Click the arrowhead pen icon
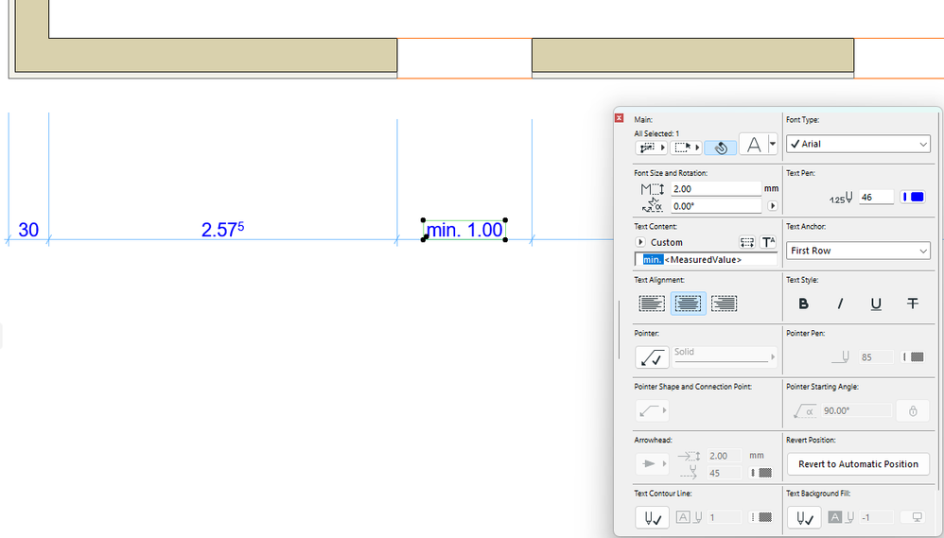Screen dimensions: 944x538 691,473
